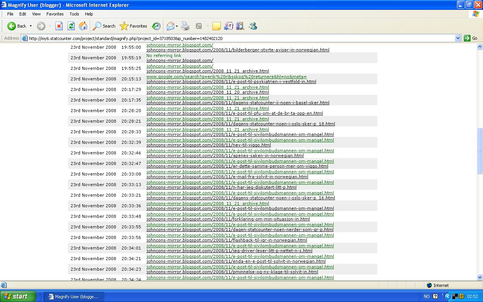Viewport: 483px width, 302px height.
Task: Refresh the page using the toolbar icon
Action: (71, 26)
